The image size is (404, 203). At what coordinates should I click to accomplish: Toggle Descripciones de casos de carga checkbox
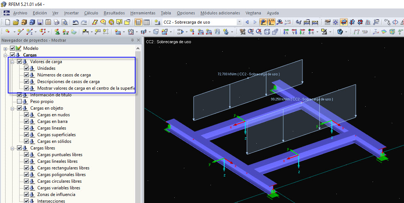coord(26,82)
